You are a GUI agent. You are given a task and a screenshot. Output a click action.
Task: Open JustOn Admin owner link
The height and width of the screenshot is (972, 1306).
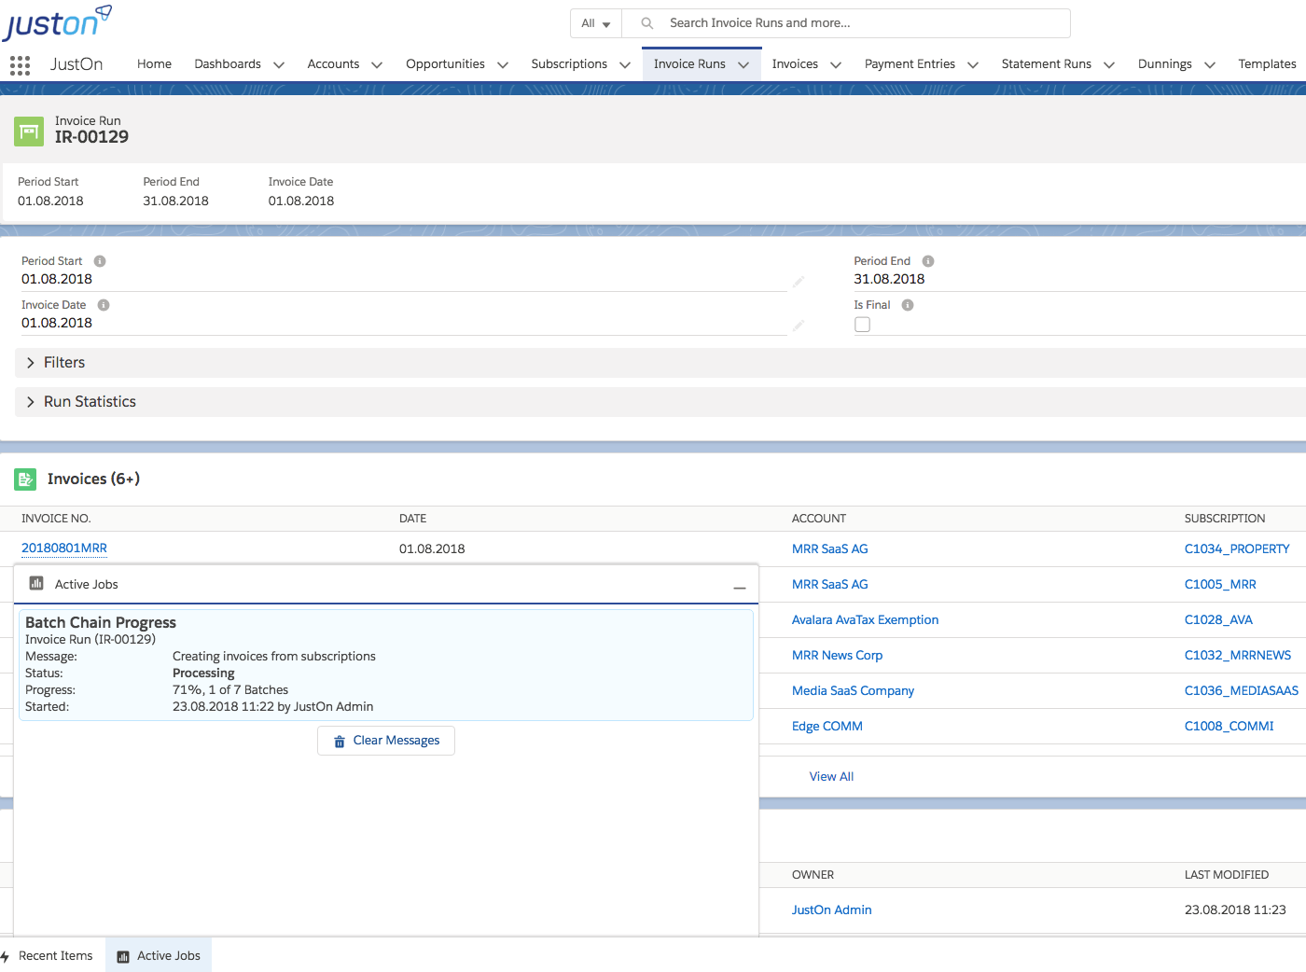pyautogui.click(x=831, y=910)
